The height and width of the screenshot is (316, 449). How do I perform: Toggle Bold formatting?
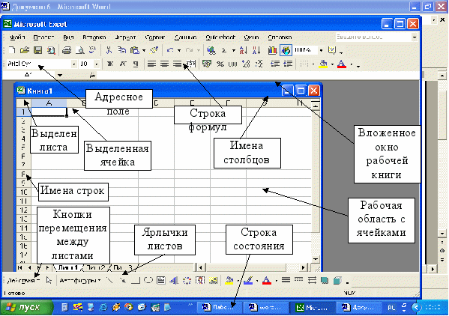110,64
